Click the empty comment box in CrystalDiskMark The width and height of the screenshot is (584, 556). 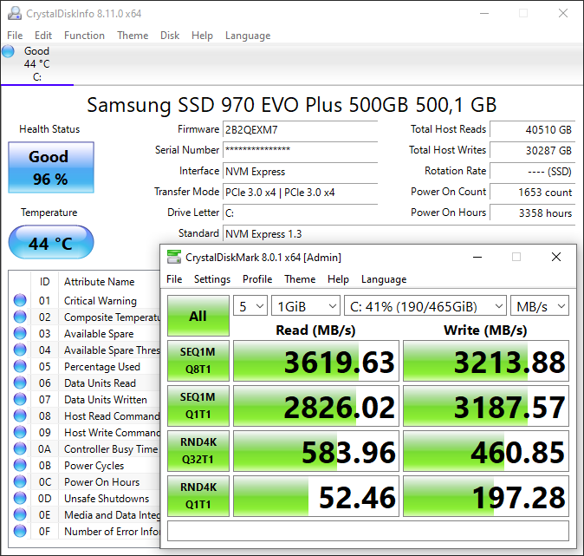click(368, 531)
